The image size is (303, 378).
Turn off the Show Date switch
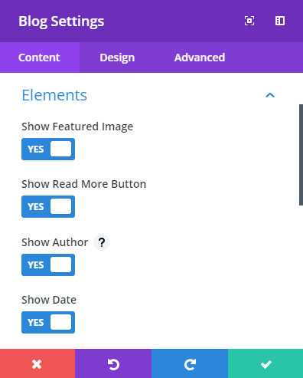pos(48,322)
